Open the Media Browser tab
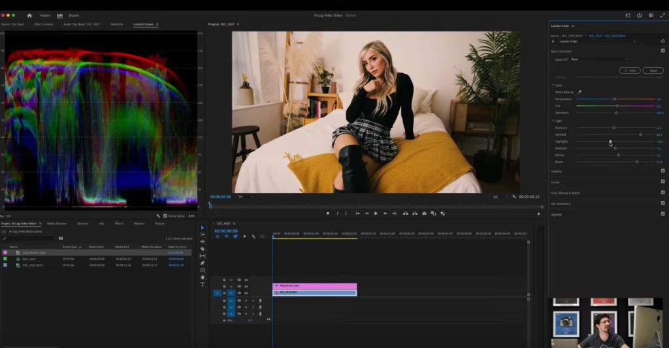This screenshot has width=669, height=348. pyautogui.click(x=56, y=223)
